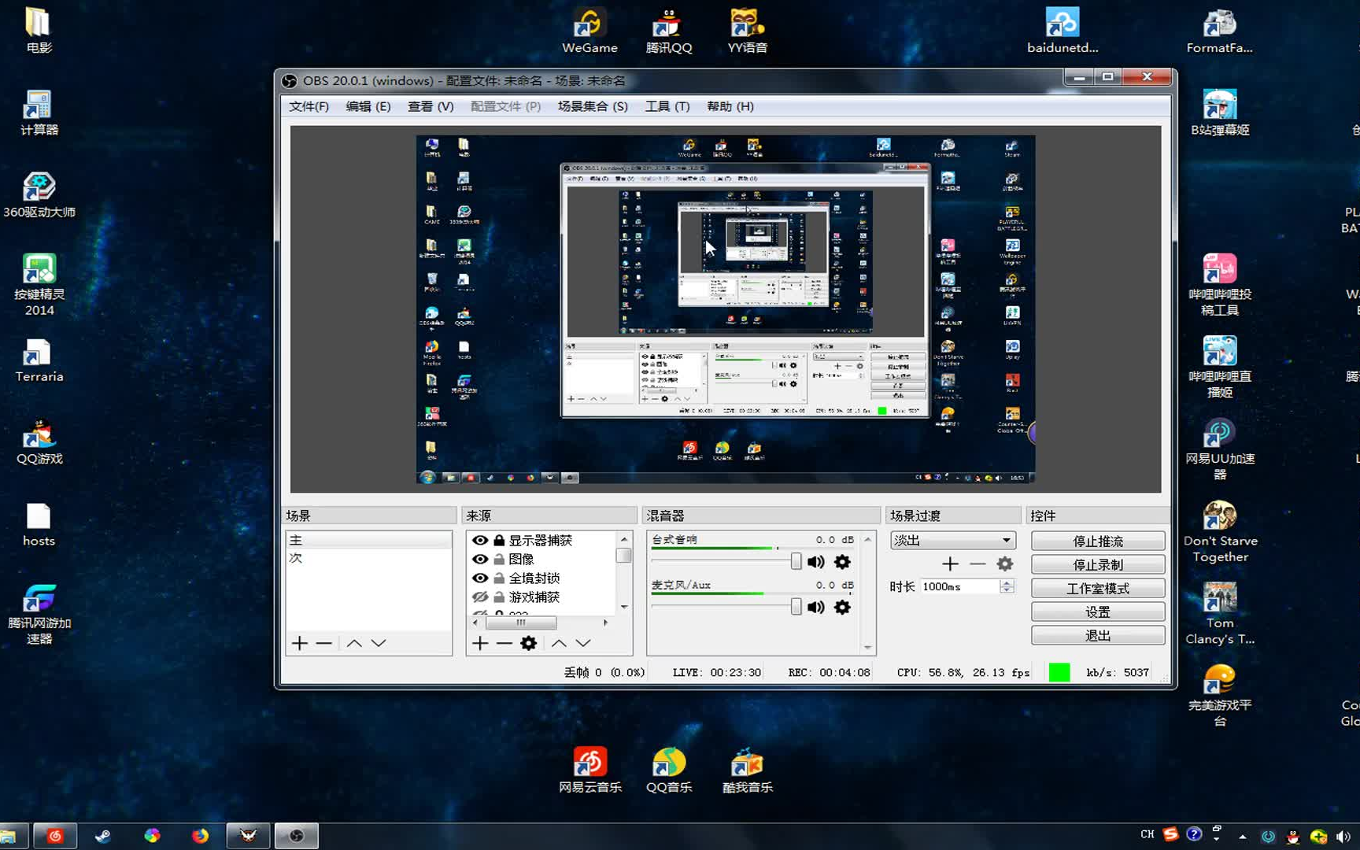This screenshot has height=850, width=1360.
Task: Open the Don't Starve Together desktop shortcut
Action: tap(1220, 533)
